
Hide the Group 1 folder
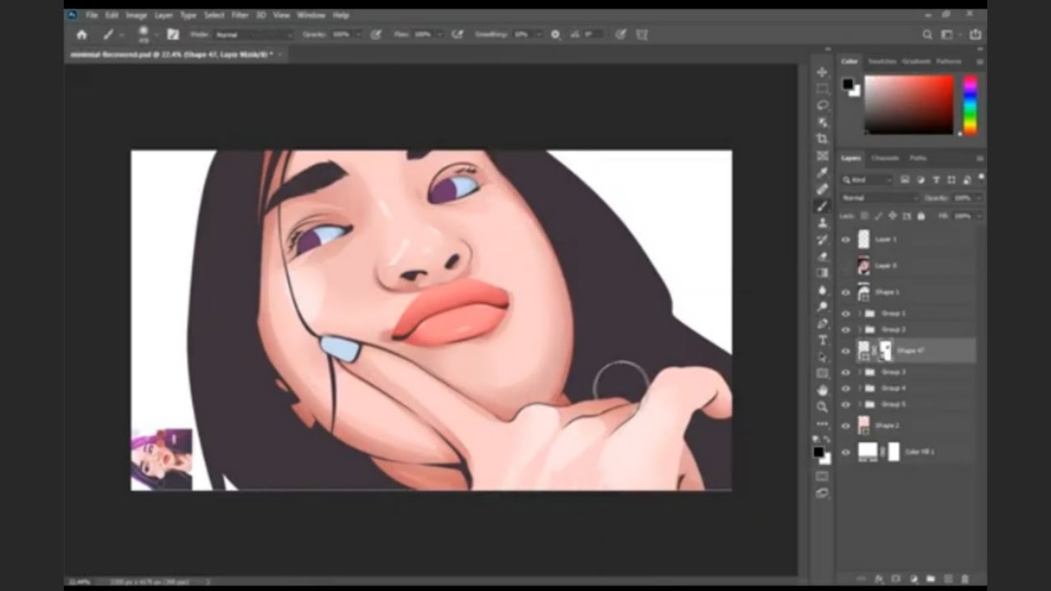click(x=846, y=314)
